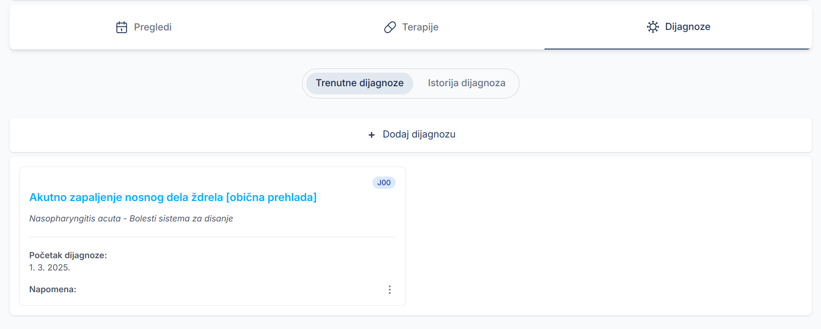The height and width of the screenshot is (329, 821).
Task: Click the calendar icon on the Pregledi tab
Action: pyautogui.click(x=122, y=27)
